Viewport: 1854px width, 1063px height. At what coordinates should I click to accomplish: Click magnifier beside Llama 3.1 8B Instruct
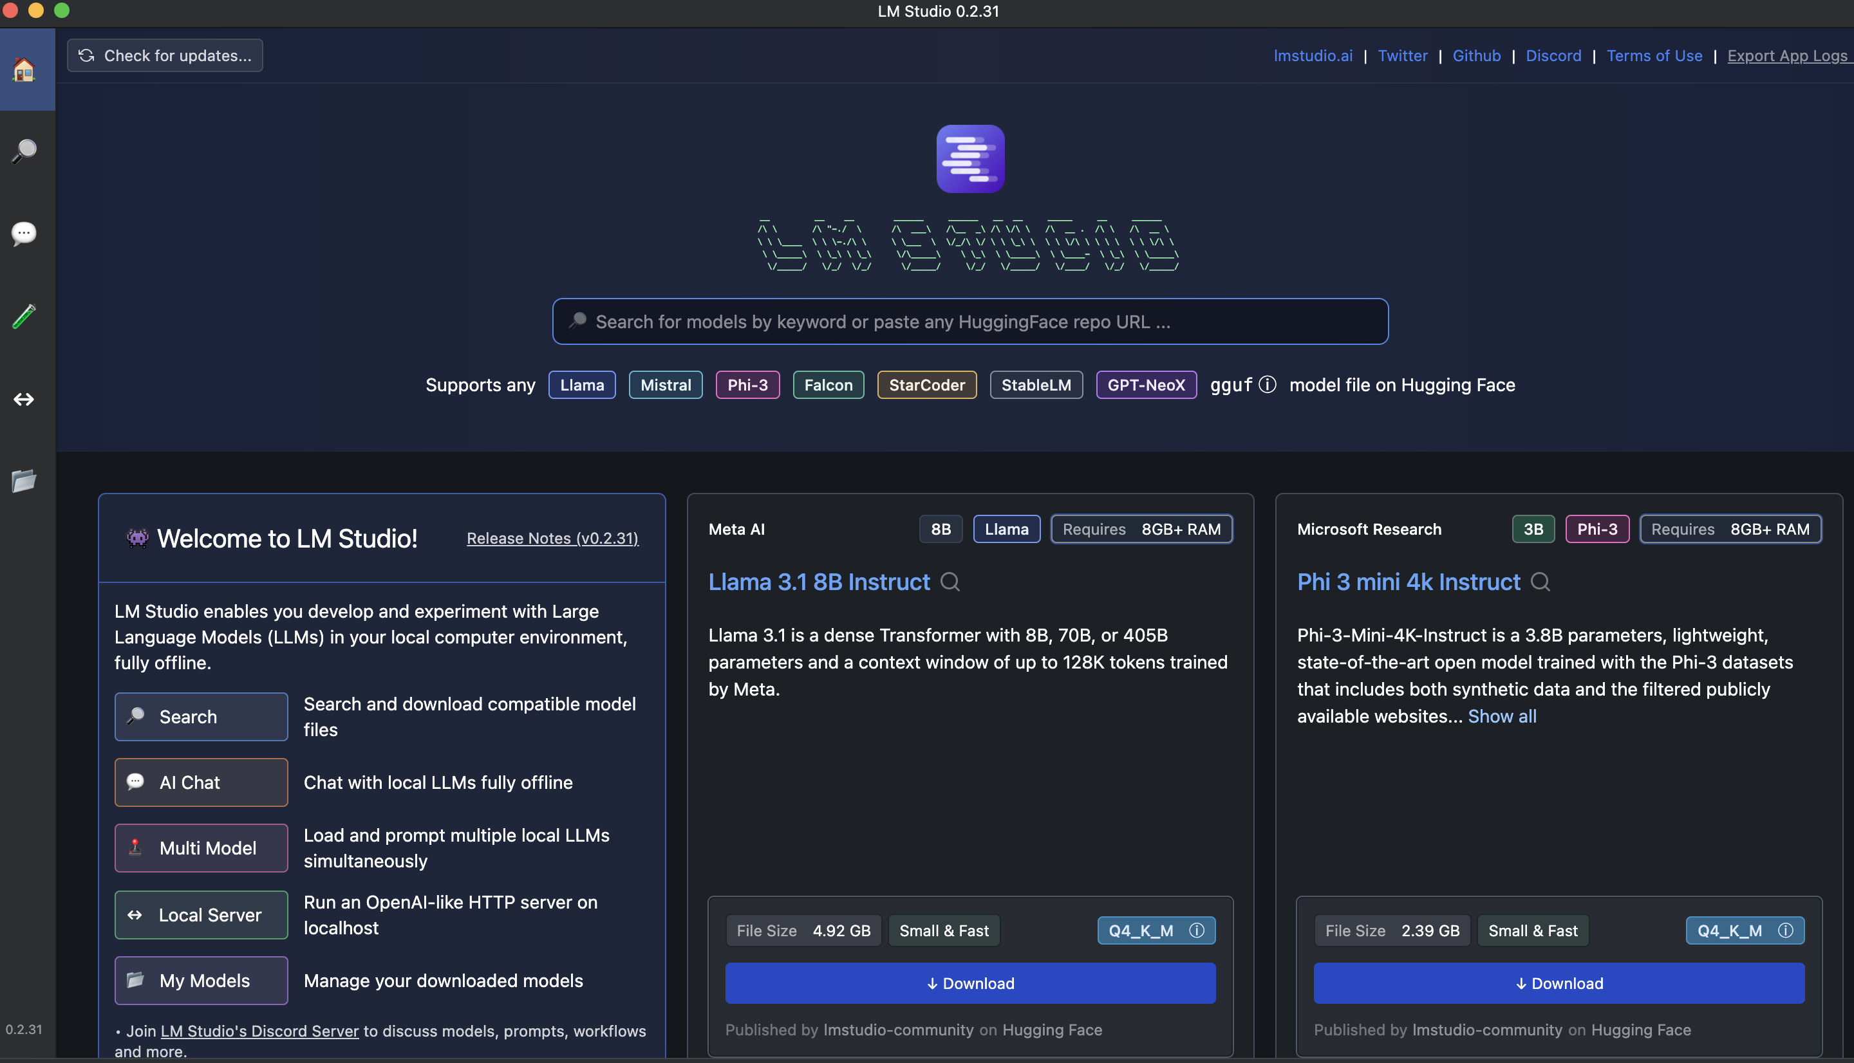coord(950,582)
